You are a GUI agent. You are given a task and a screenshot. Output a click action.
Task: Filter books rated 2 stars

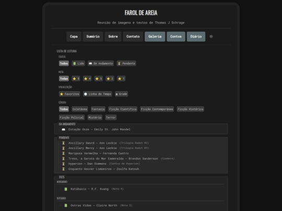110,79
